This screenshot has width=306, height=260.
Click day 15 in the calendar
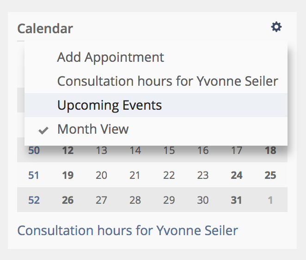pyautogui.click(x=169, y=151)
